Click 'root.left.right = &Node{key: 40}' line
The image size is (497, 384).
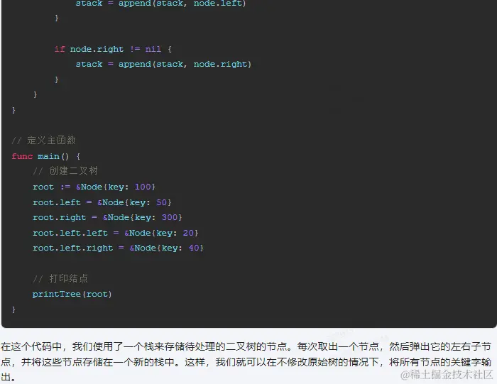point(119,248)
